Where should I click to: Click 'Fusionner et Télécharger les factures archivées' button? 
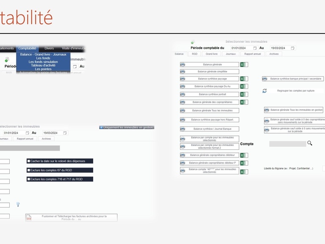(71, 218)
